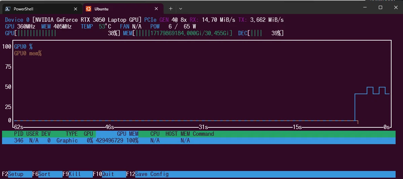This screenshot has width=403, height=179.
Task: Click the 75 label on graph axis
Action: coord(8,67)
